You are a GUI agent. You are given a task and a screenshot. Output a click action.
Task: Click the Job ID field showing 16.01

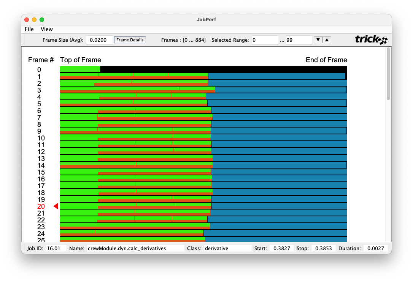tap(56, 248)
